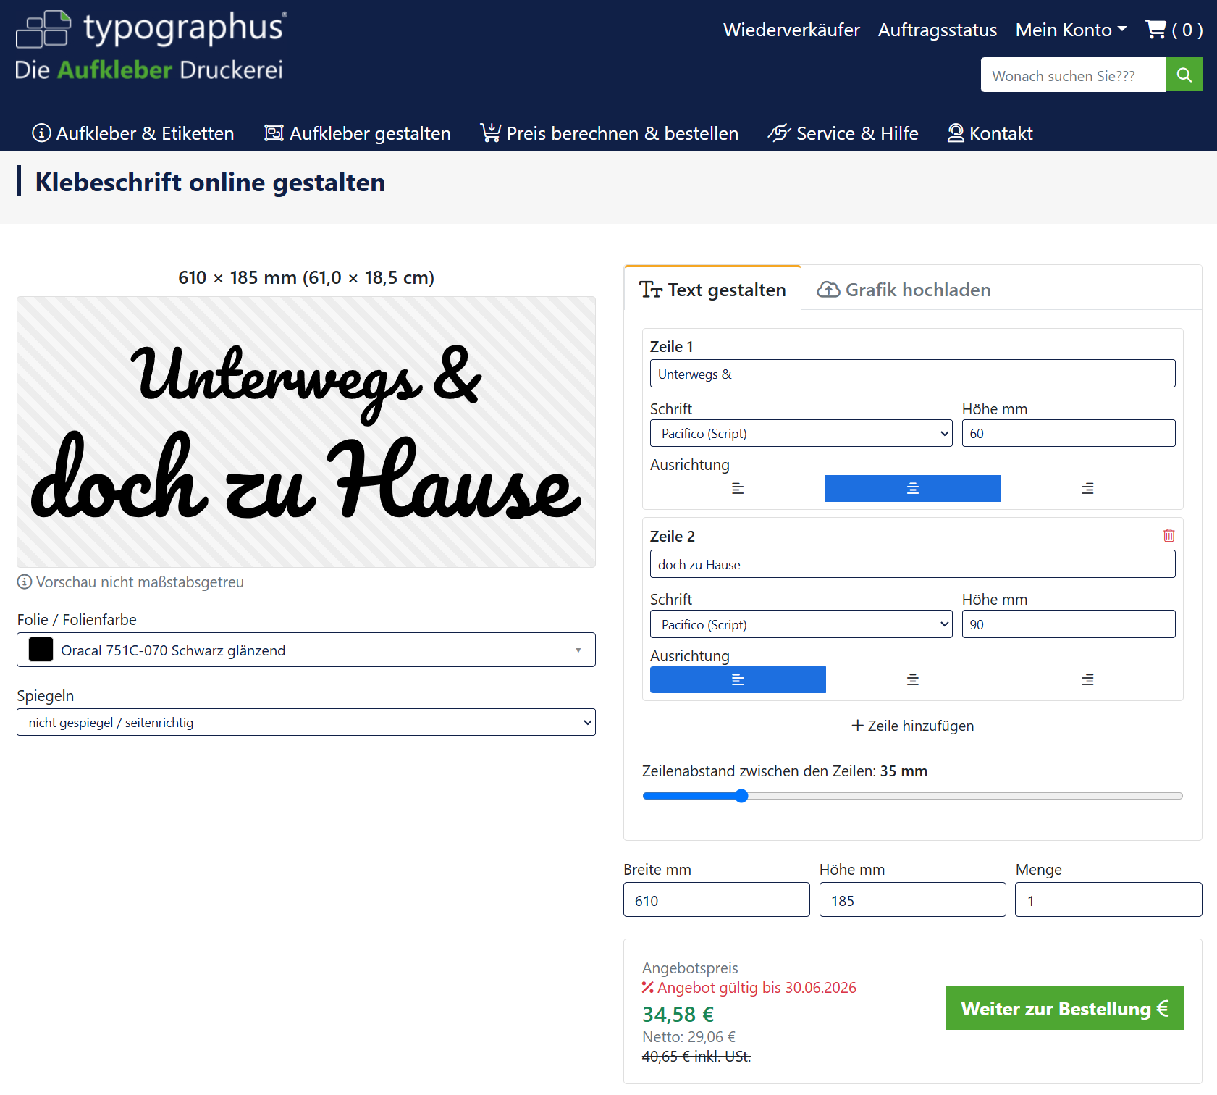The width and height of the screenshot is (1217, 1095).
Task: Click the price 34,58 €
Action: pyautogui.click(x=678, y=1014)
